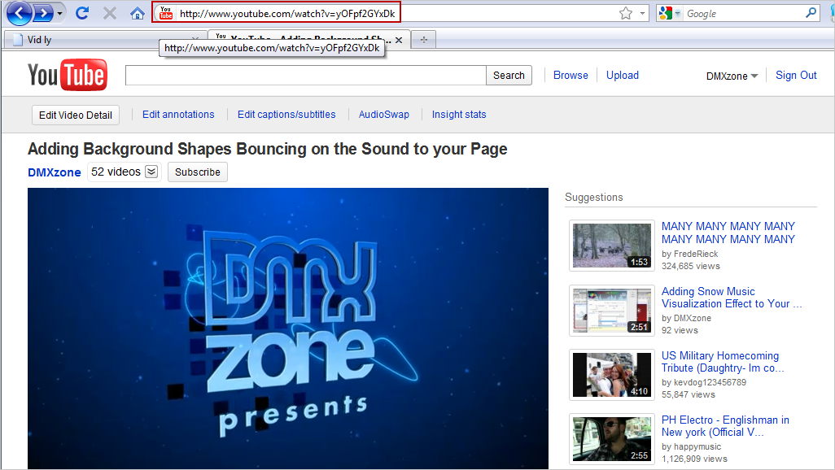Click the by kevdog123456789 uploader text

pyautogui.click(x=704, y=382)
